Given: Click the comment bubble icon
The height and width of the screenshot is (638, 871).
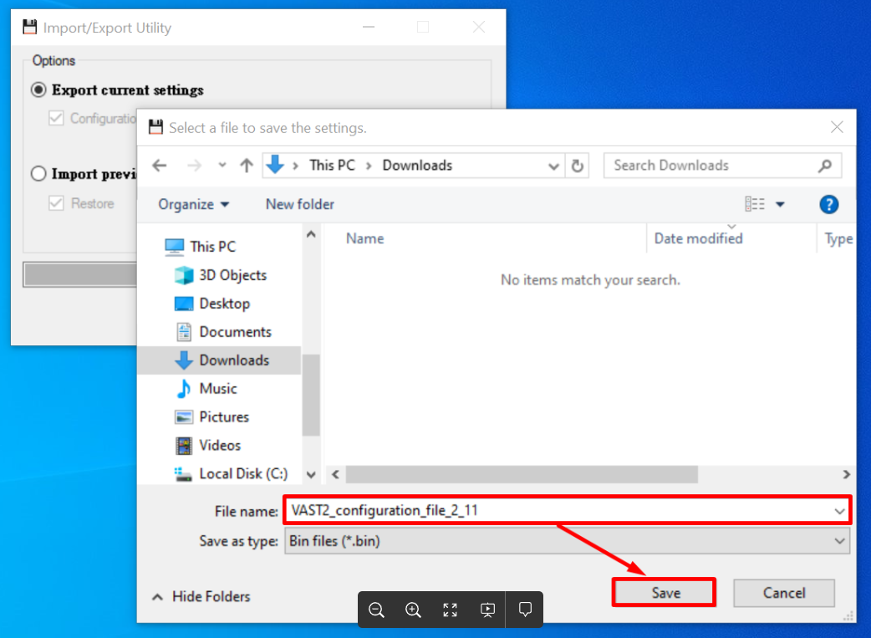Looking at the screenshot, I should pyautogui.click(x=524, y=610).
